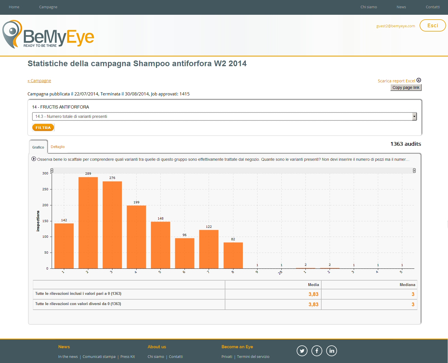Viewport: 448px width, 363px height.
Task: Click the x-axis label 28
Action: click(280, 272)
